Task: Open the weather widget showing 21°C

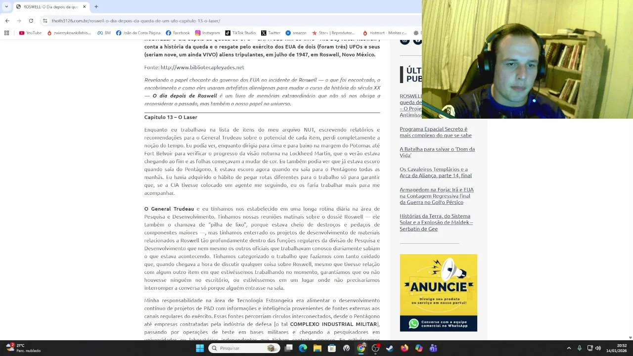Action: (x=23, y=348)
